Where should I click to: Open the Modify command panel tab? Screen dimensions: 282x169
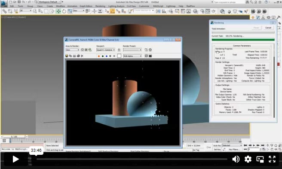(258, 18)
